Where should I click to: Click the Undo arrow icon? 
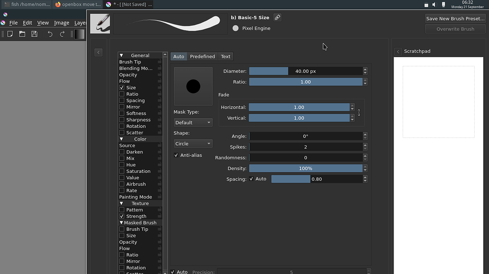click(x=50, y=34)
